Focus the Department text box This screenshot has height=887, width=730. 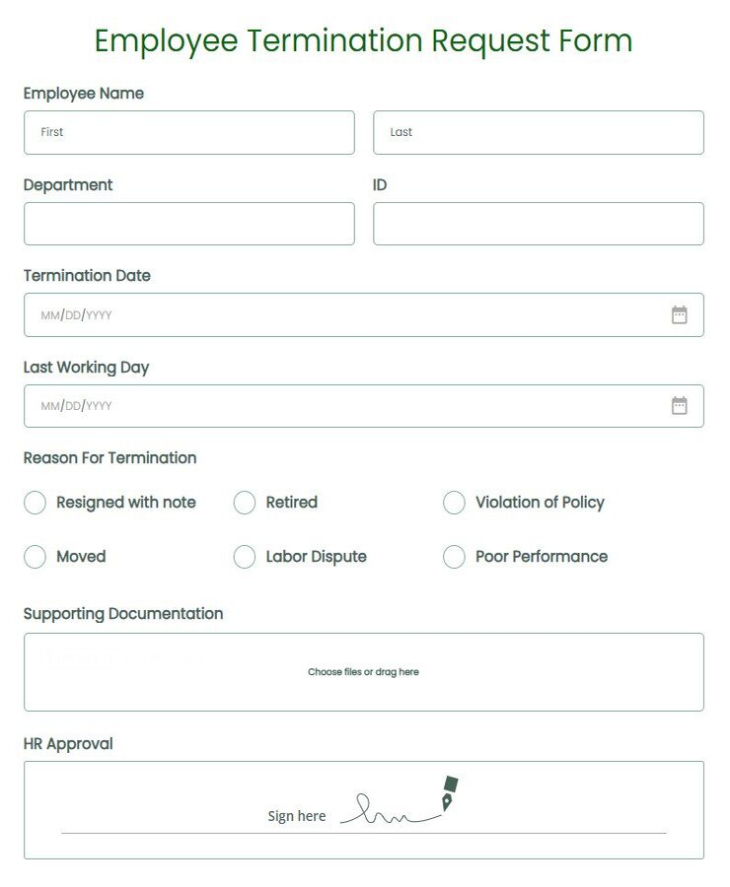(x=188, y=224)
